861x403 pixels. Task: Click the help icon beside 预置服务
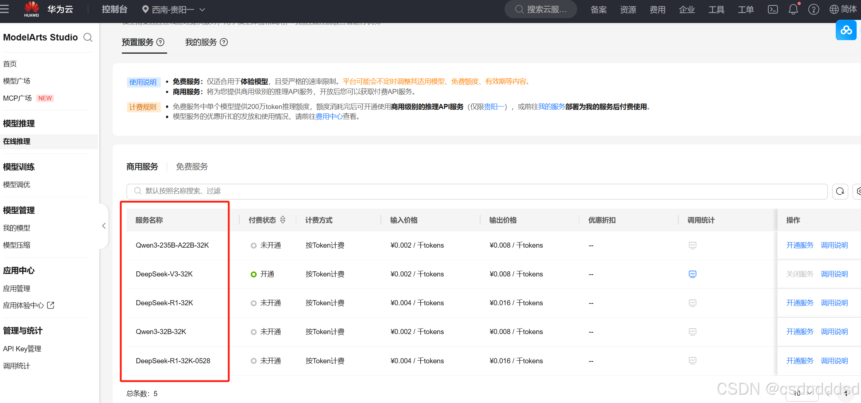(161, 42)
